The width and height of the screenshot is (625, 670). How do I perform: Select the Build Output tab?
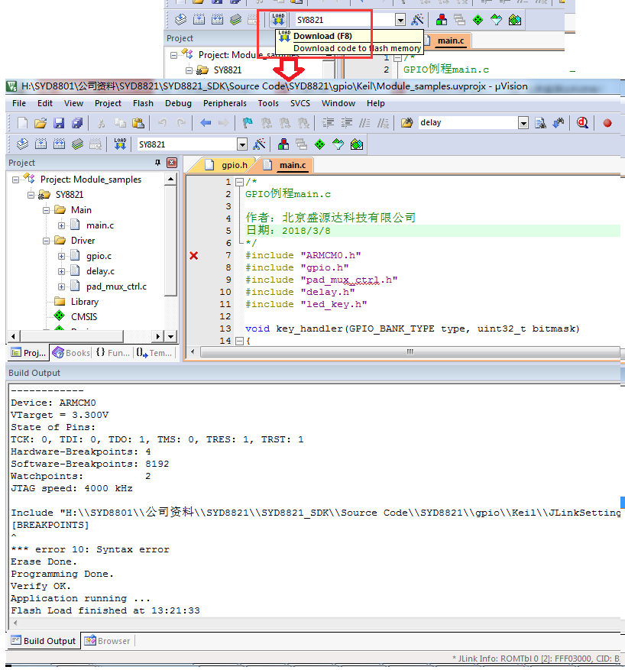[43, 641]
